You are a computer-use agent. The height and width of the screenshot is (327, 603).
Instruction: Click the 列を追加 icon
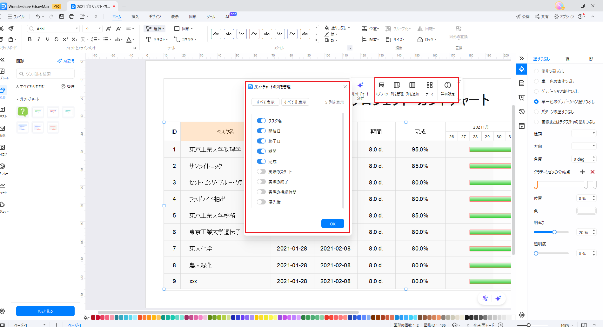pos(412,85)
